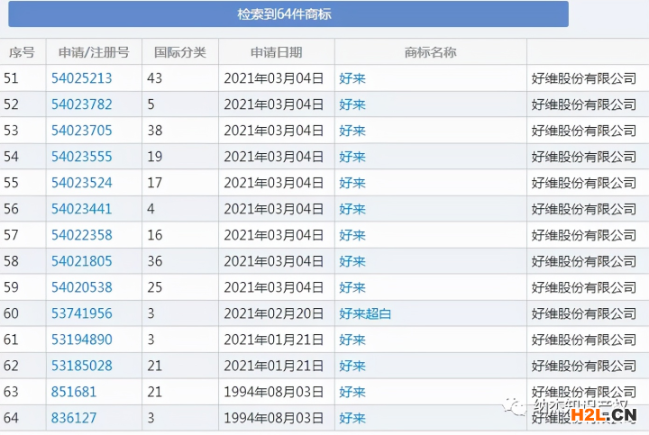Open registration number 54023441 link

[81, 209]
